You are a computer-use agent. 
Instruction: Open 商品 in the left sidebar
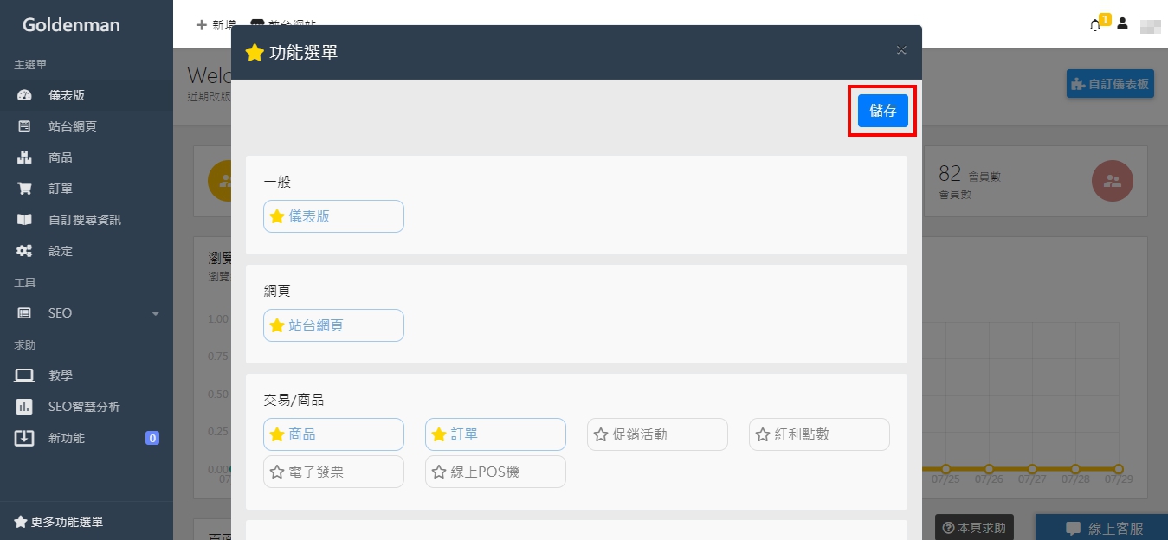click(x=87, y=157)
